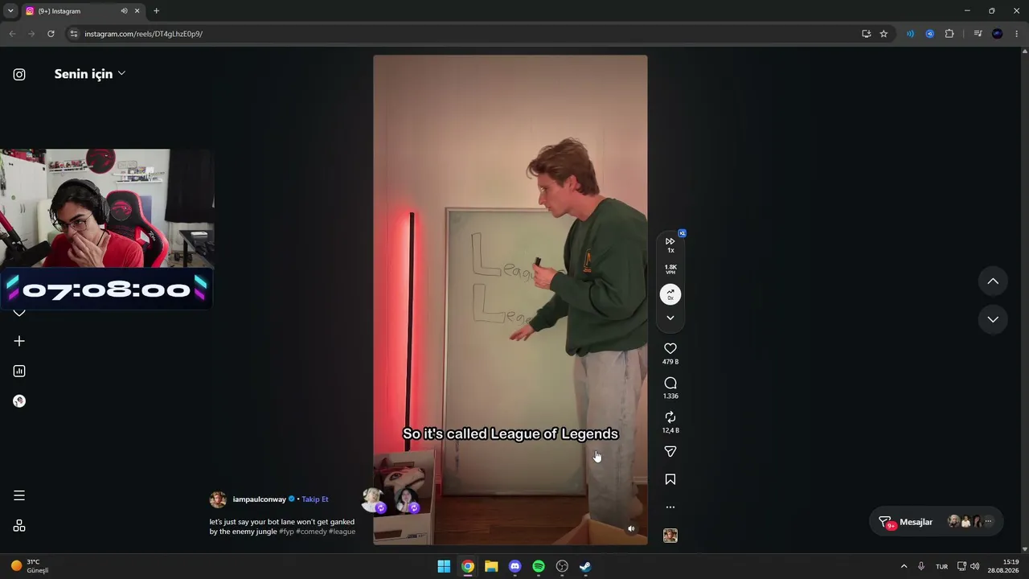
Task: Open the system volume control
Action: [x=975, y=566]
